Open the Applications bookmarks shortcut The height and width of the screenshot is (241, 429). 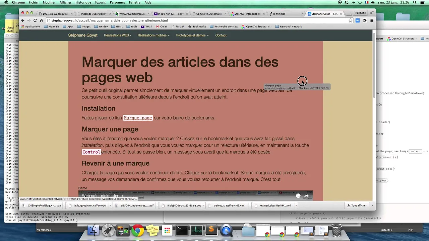pyautogui.click(x=30, y=26)
